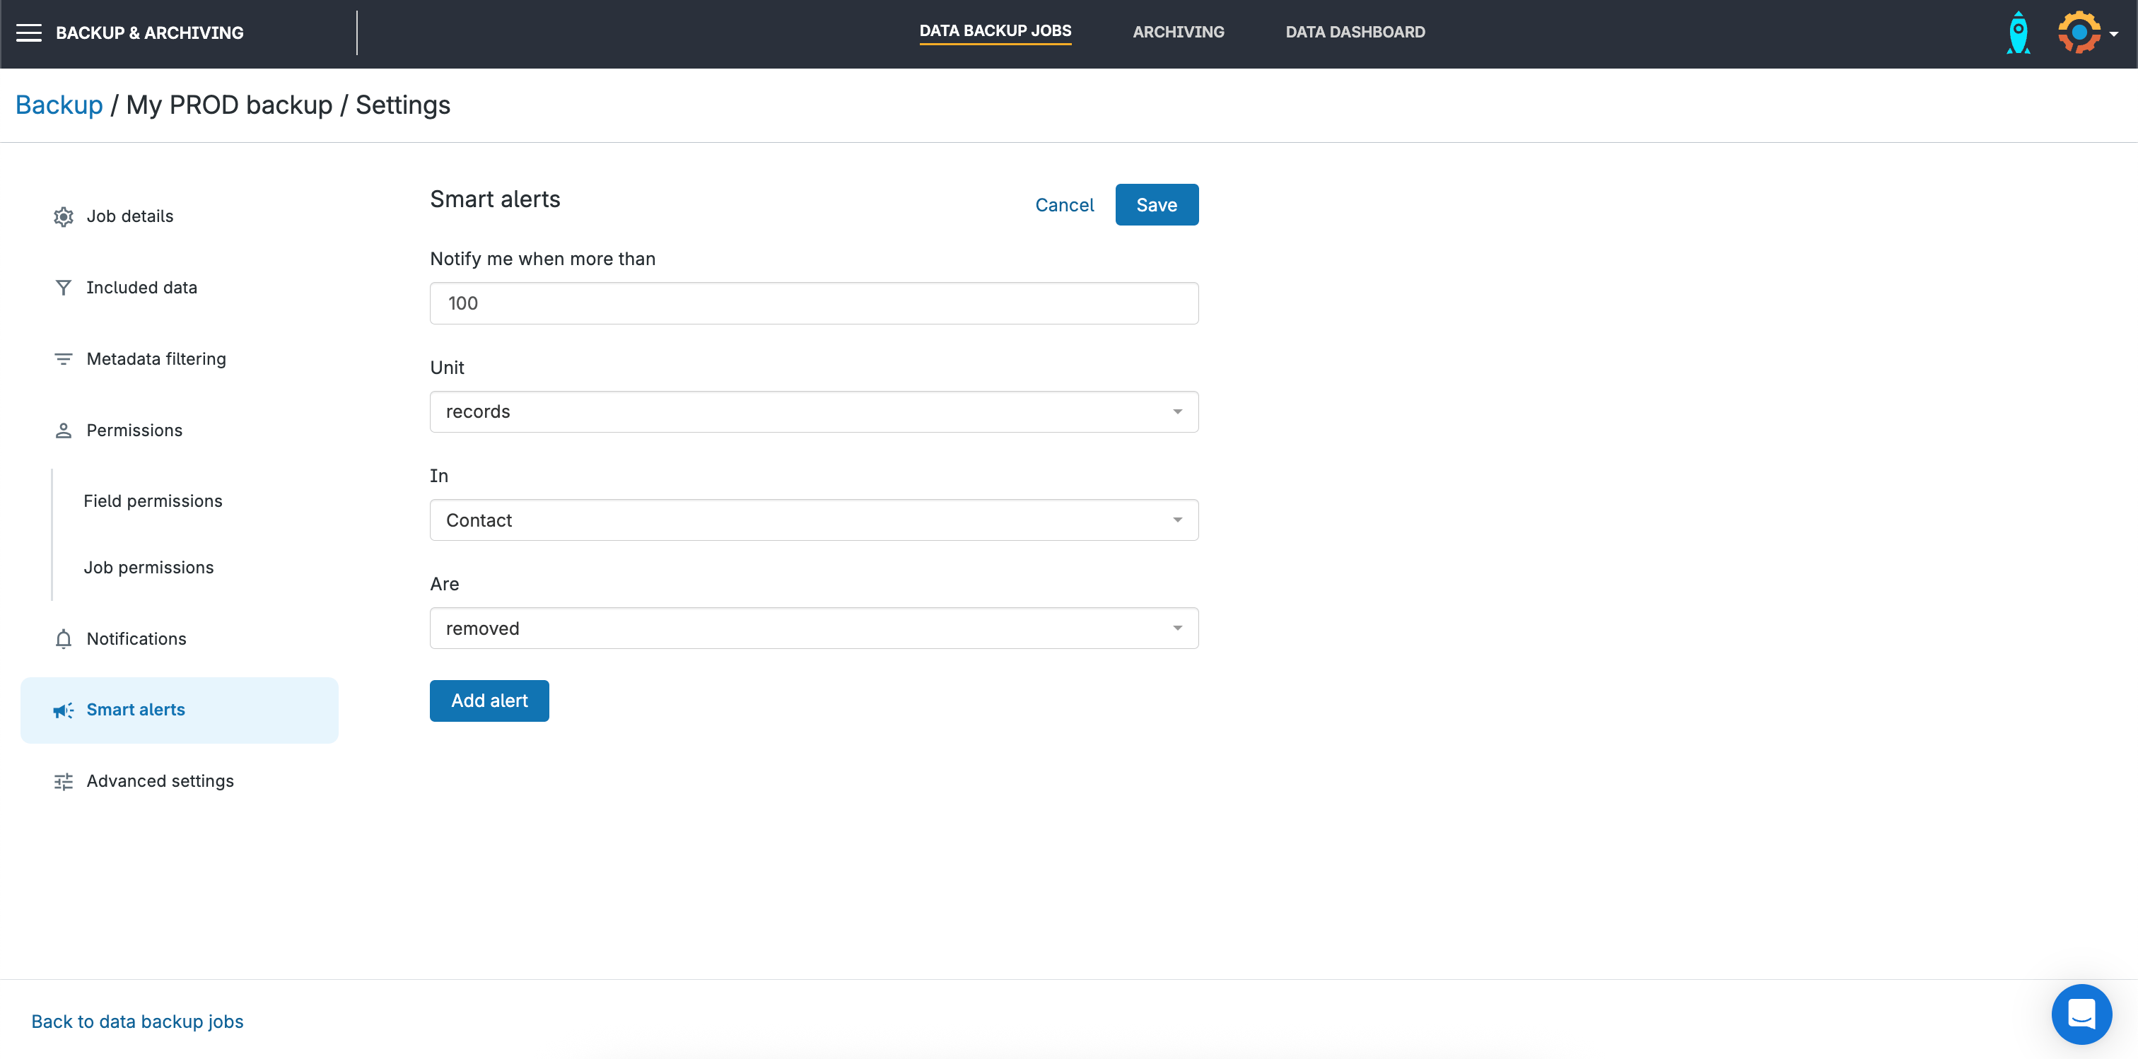Click the Permissions person icon

63,431
